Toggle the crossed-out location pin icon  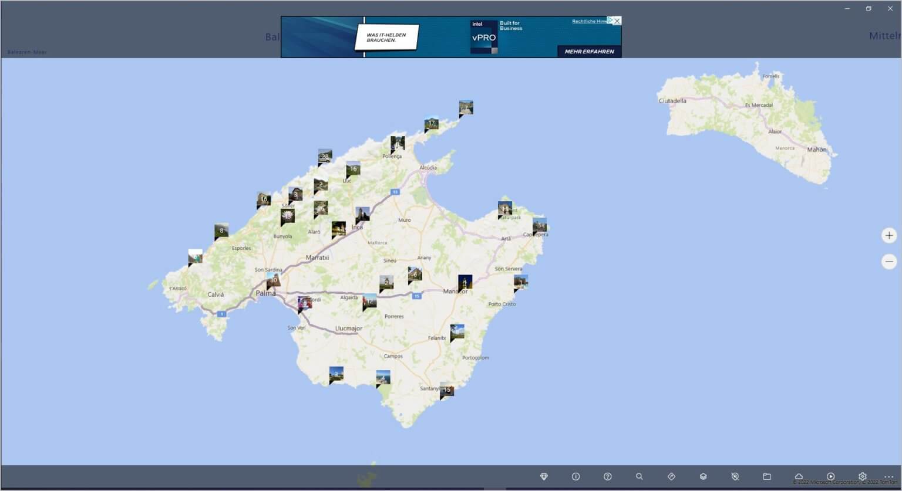pos(735,476)
